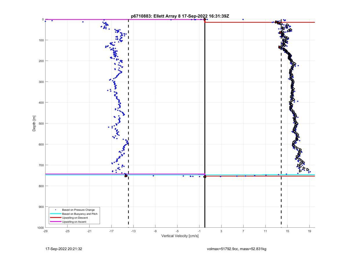The width and height of the screenshot is (348, 256).
Task: Click the x-axis tick label '-13'
Action: [133, 231]
